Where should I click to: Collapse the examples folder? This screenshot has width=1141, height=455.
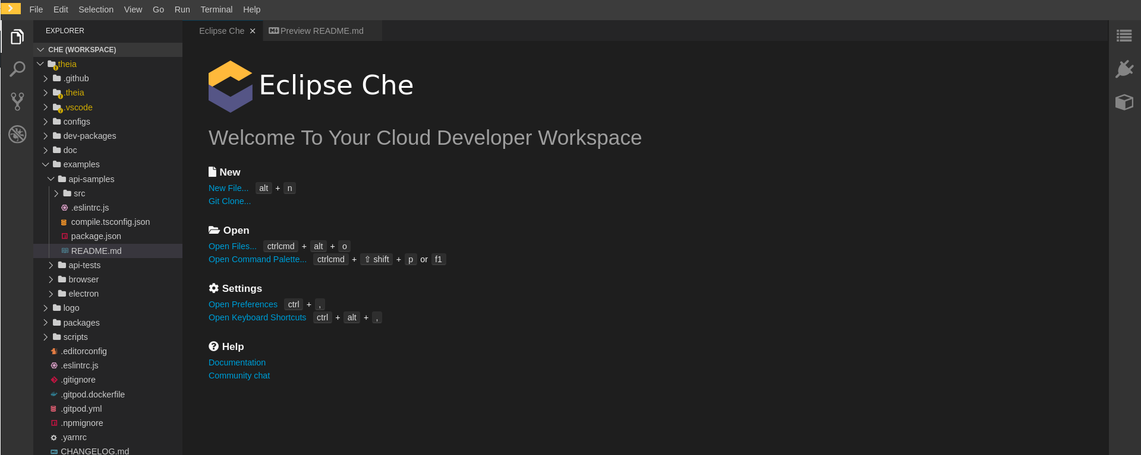point(45,164)
